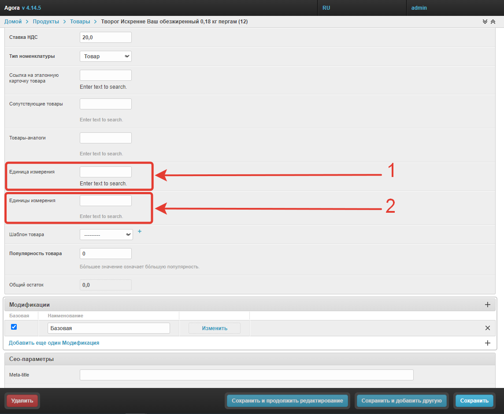
Task: Click the Изменить button for modification
Action: [x=215, y=328]
